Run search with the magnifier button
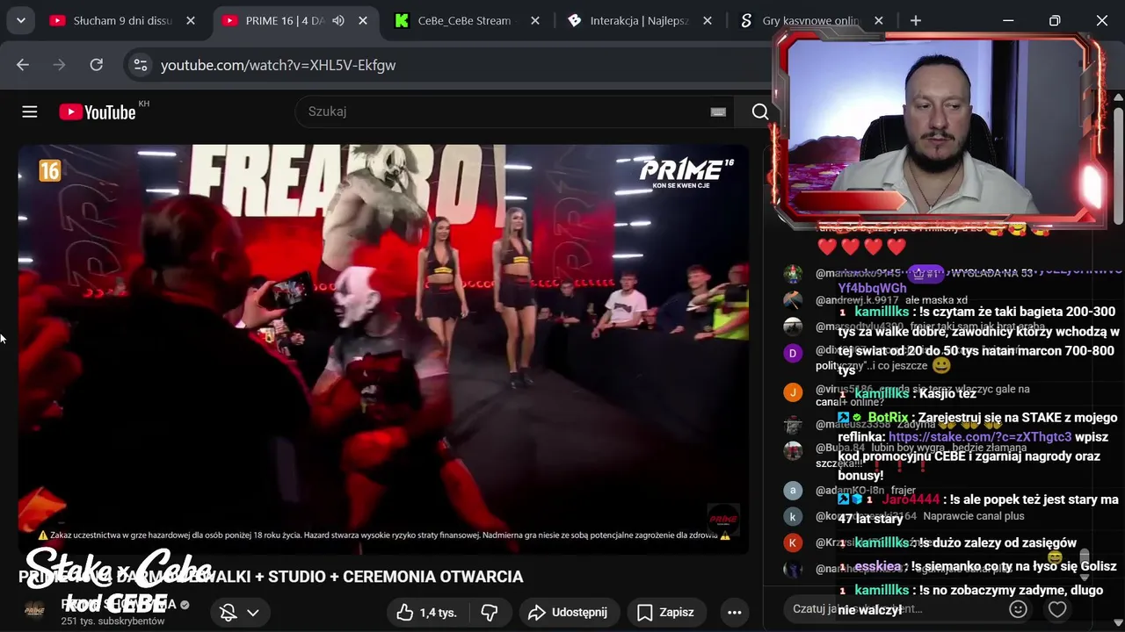 tap(760, 111)
